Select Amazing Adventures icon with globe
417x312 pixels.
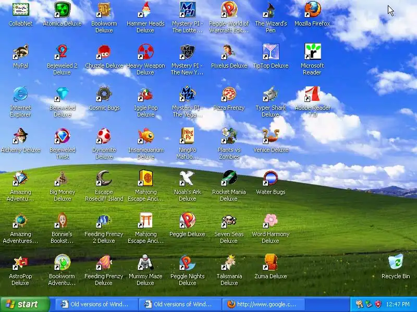click(20, 220)
